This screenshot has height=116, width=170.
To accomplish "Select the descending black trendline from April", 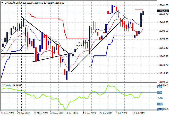I will tap(45, 35).
